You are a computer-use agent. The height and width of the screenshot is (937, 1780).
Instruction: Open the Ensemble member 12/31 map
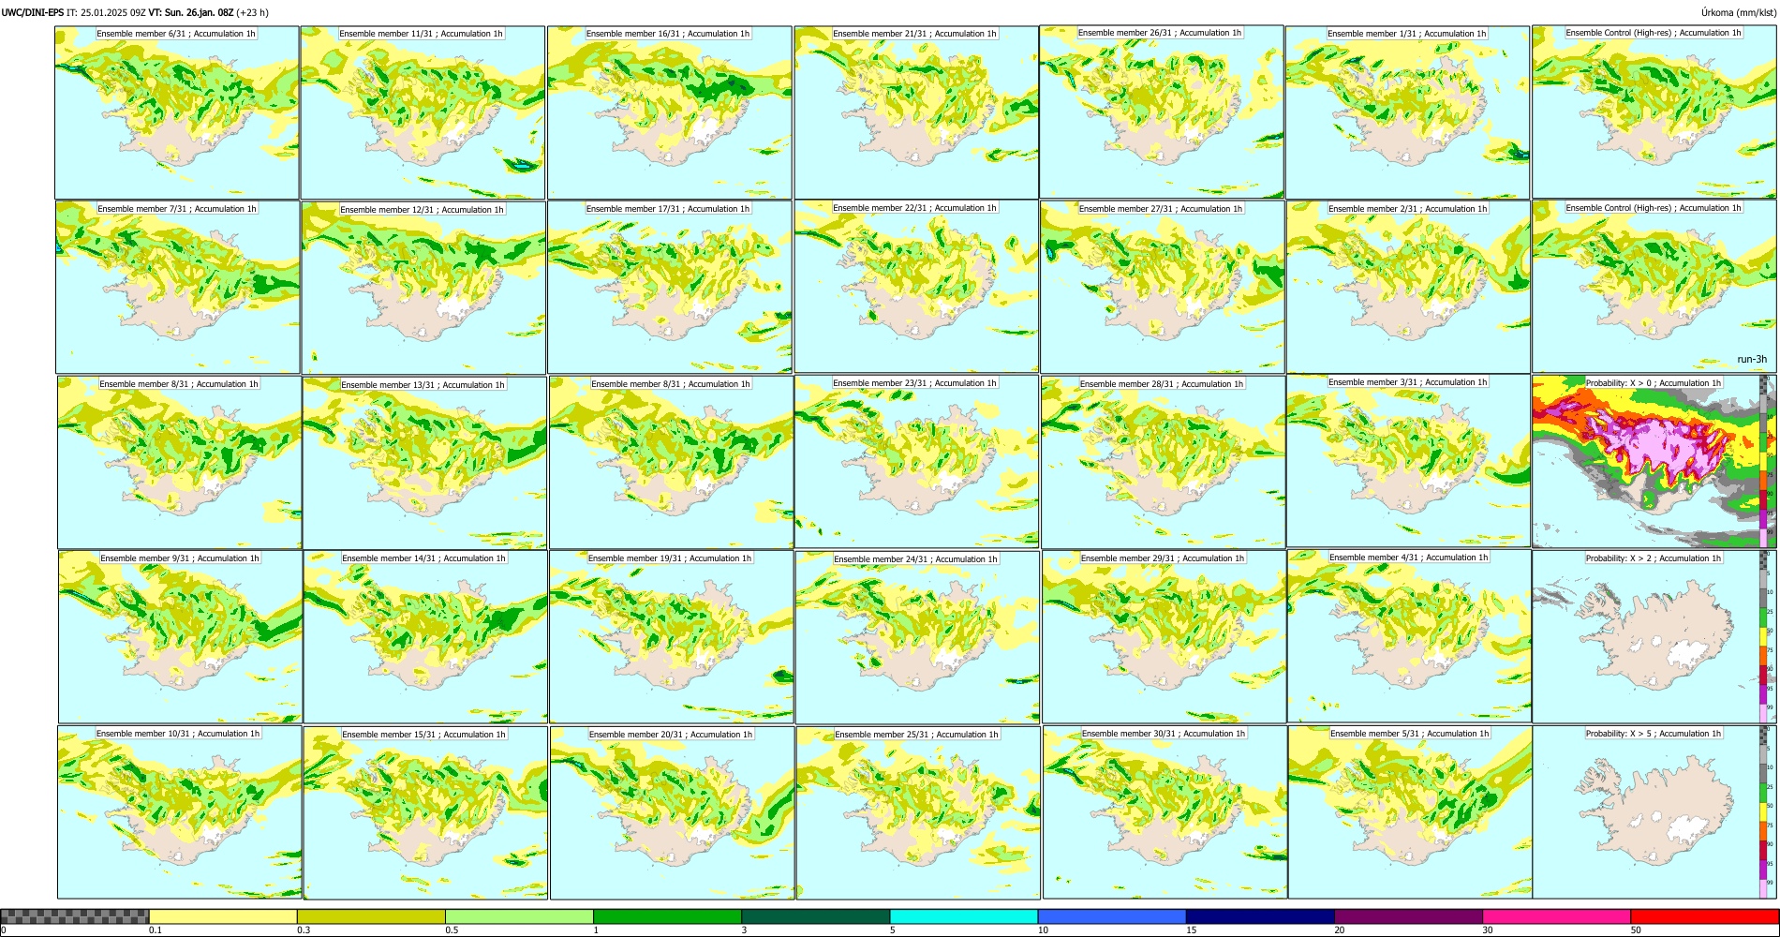pos(423,287)
